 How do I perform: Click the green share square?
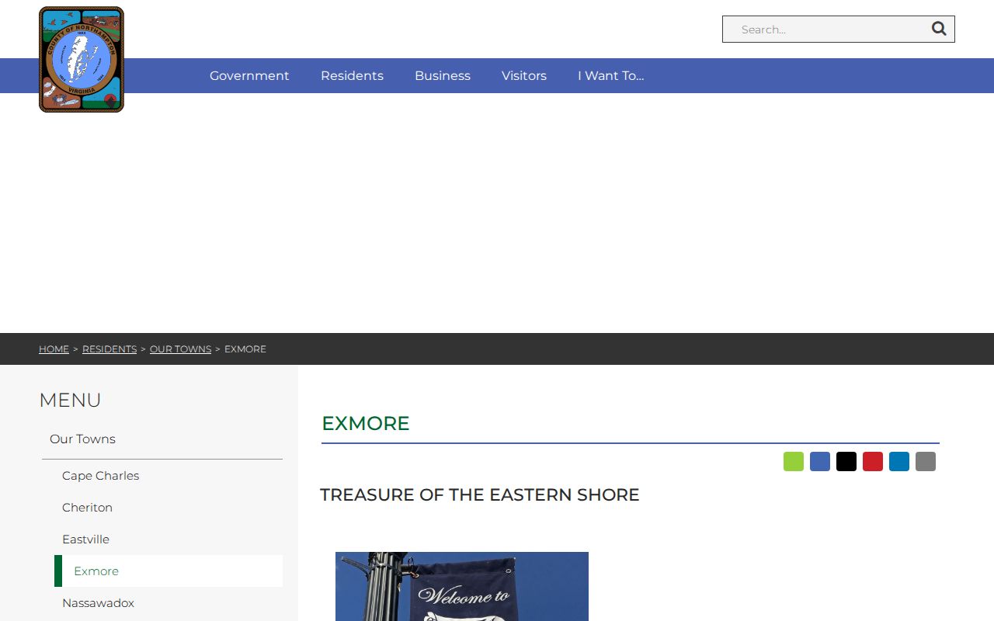(x=794, y=461)
